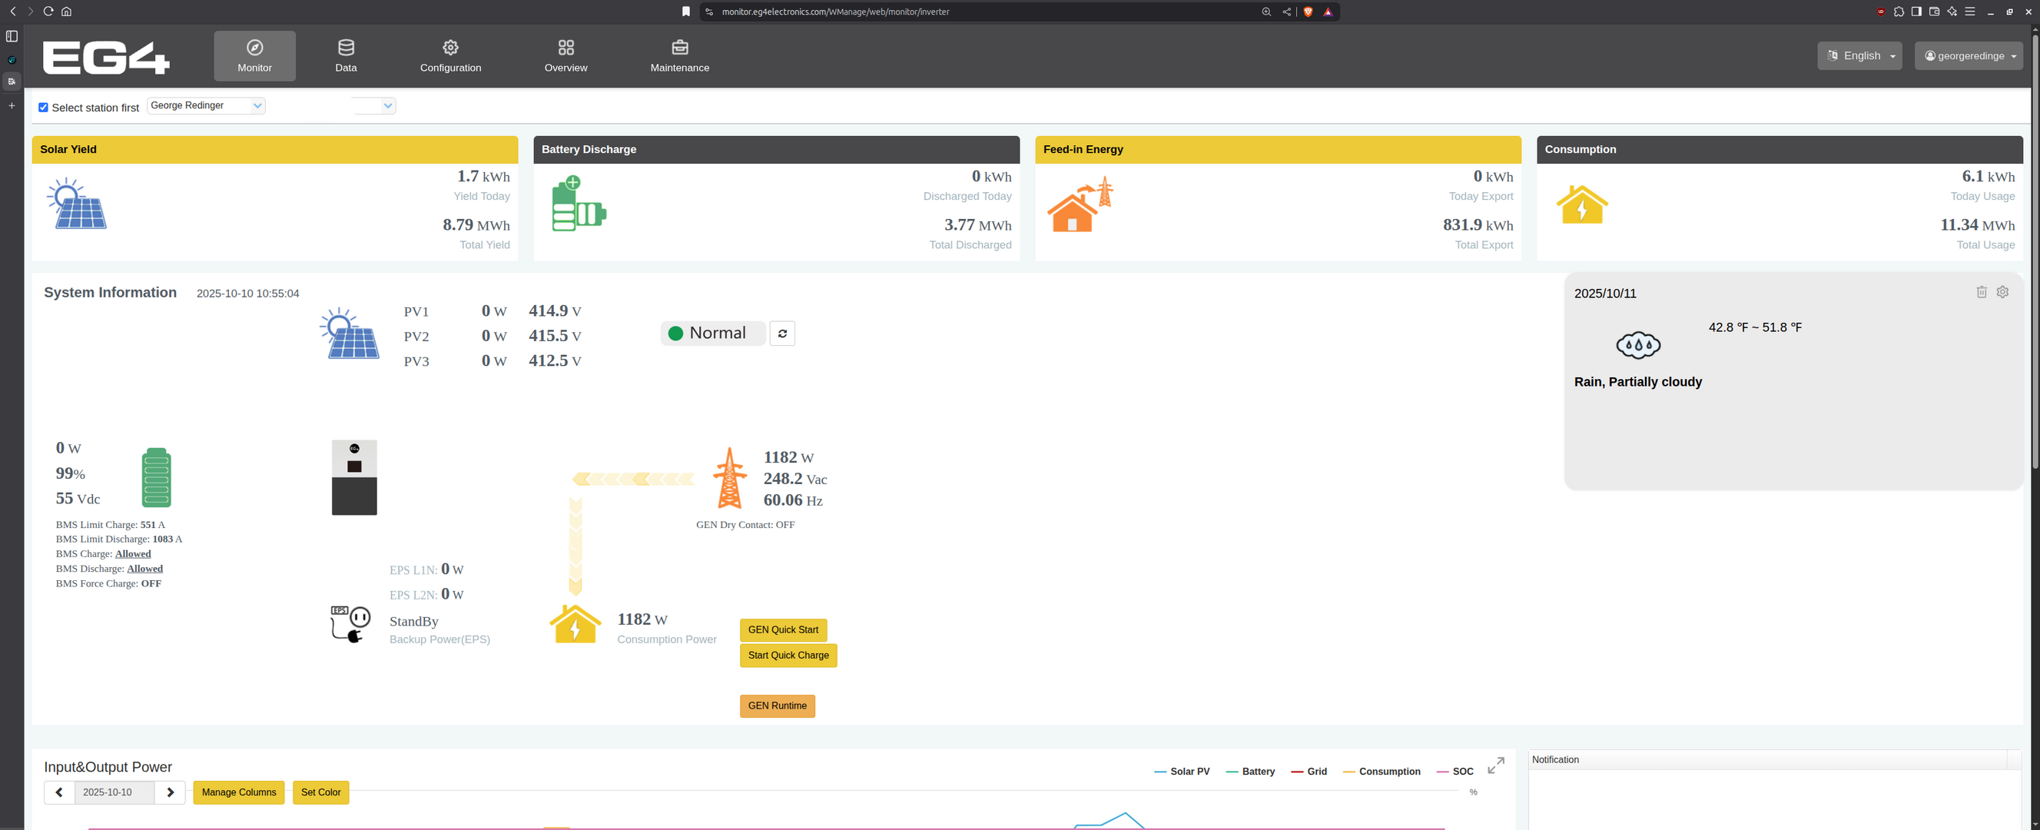Expand the georgeredinge account menu
Viewport: 2040px width, 830px height.
pyautogui.click(x=1968, y=55)
